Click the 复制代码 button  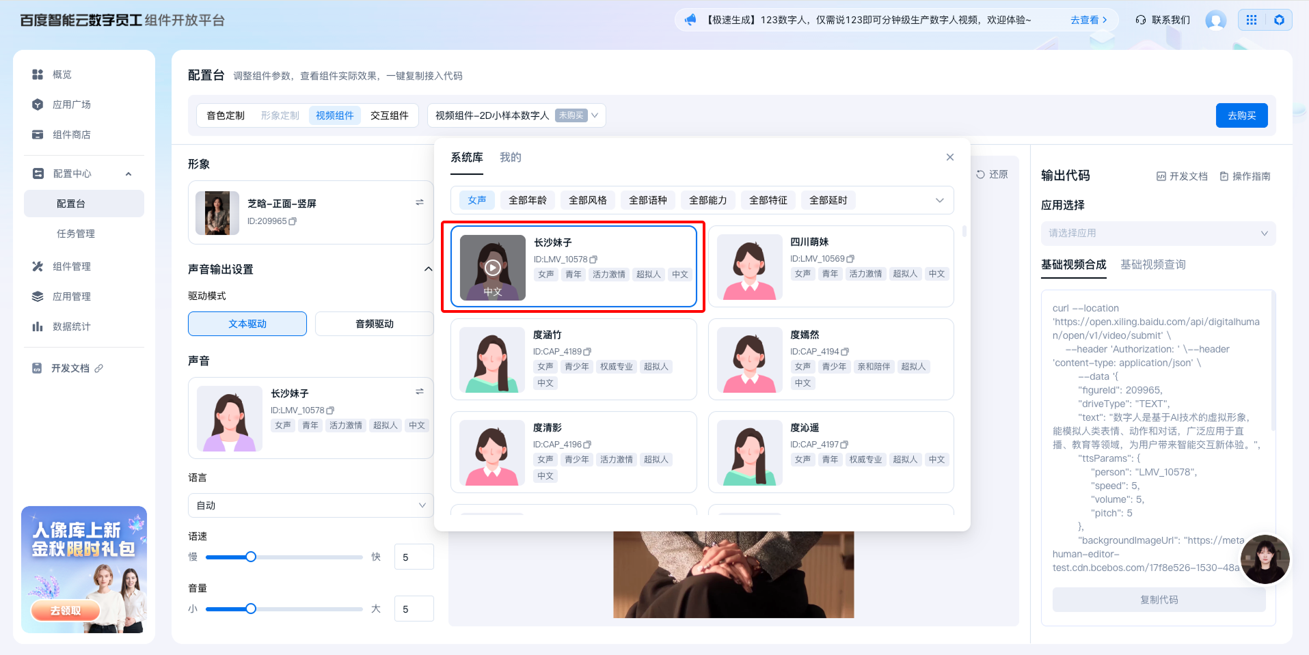tap(1158, 600)
